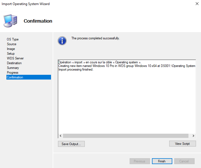This screenshot has height=168, width=201.
Task: Click the 'Opération « import »' output line
Action: (100, 63)
